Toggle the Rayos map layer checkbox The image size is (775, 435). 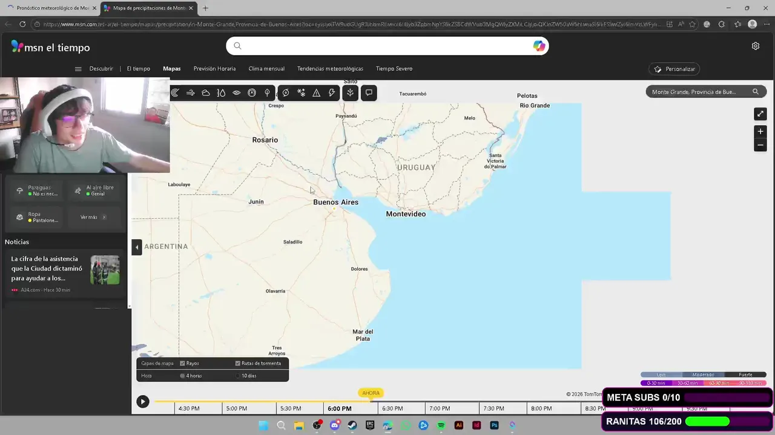click(x=182, y=363)
